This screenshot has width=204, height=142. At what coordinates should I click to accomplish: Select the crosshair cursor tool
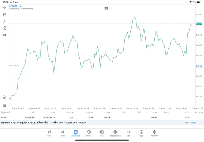click(x=4, y=8)
